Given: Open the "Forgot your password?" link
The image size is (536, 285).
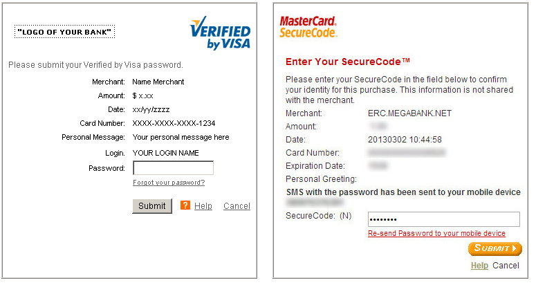Looking at the screenshot, I should click(x=169, y=183).
